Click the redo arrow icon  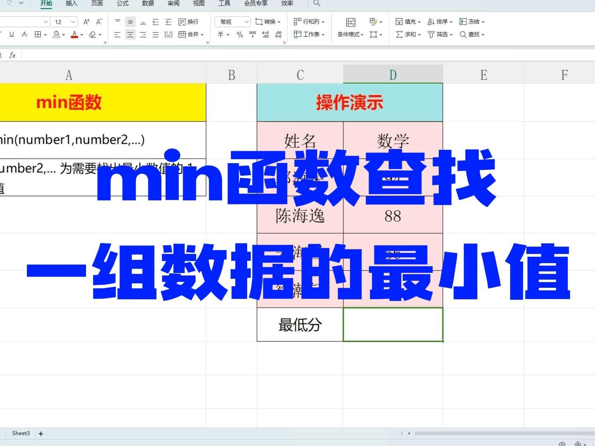coord(9,3)
